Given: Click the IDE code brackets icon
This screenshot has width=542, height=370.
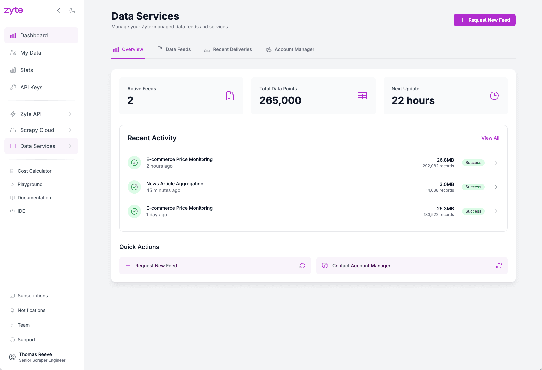Looking at the screenshot, I should (x=12, y=211).
